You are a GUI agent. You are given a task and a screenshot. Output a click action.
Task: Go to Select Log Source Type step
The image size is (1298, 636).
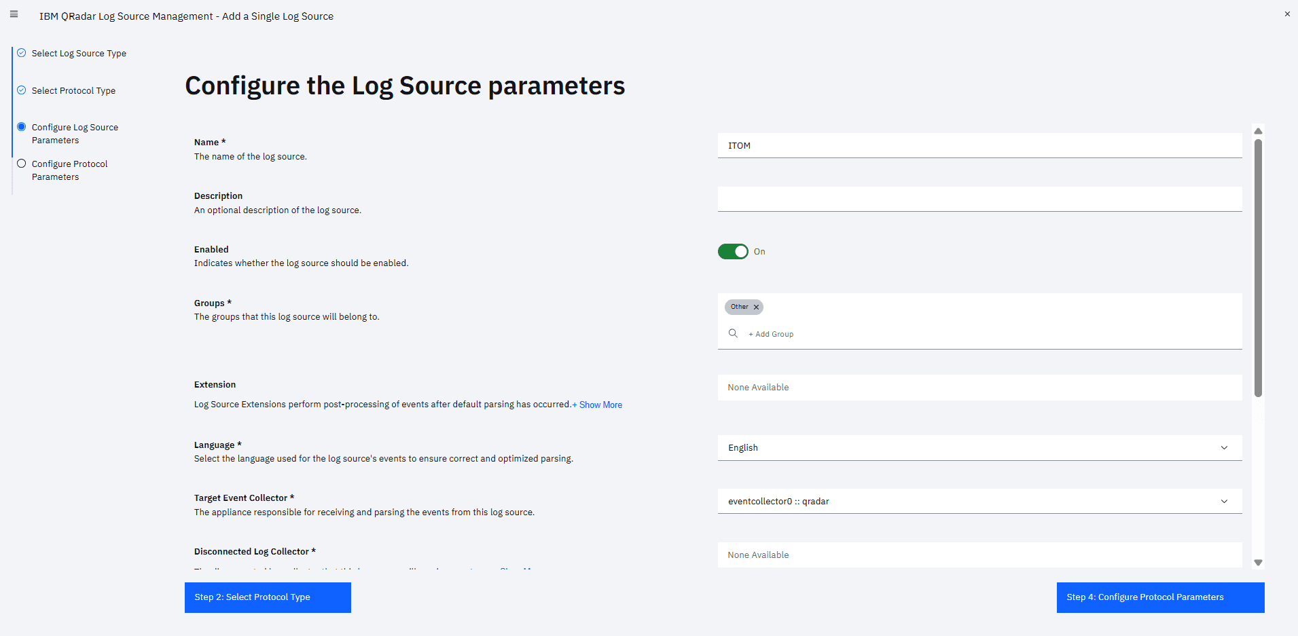pyautogui.click(x=79, y=54)
